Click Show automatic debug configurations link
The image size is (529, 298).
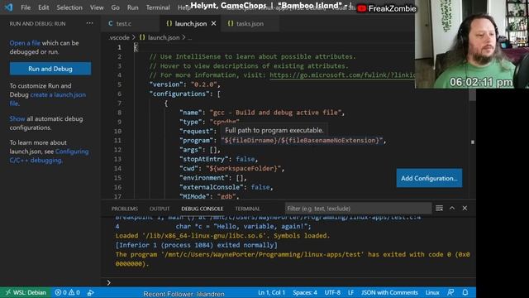tap(17, 118)
